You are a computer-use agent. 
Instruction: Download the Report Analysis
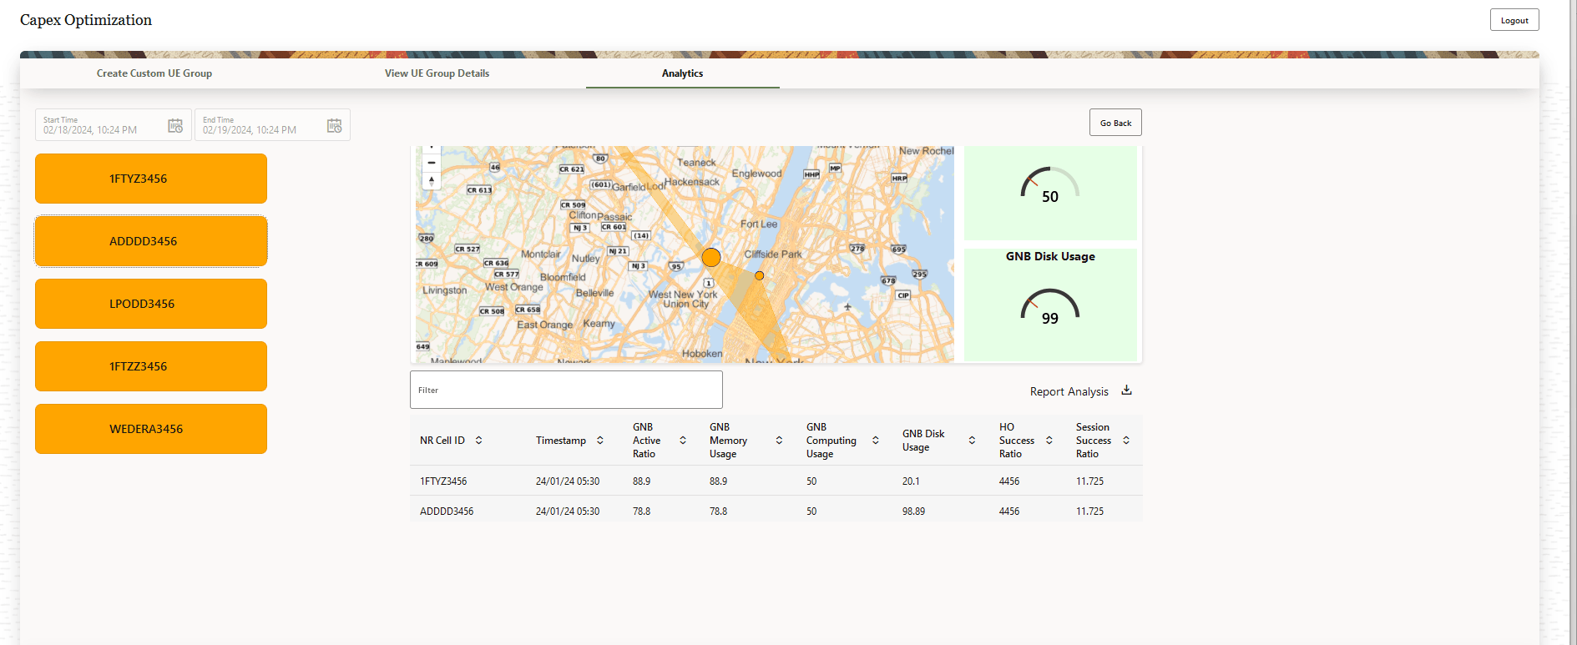click(x=1127, y=391)
